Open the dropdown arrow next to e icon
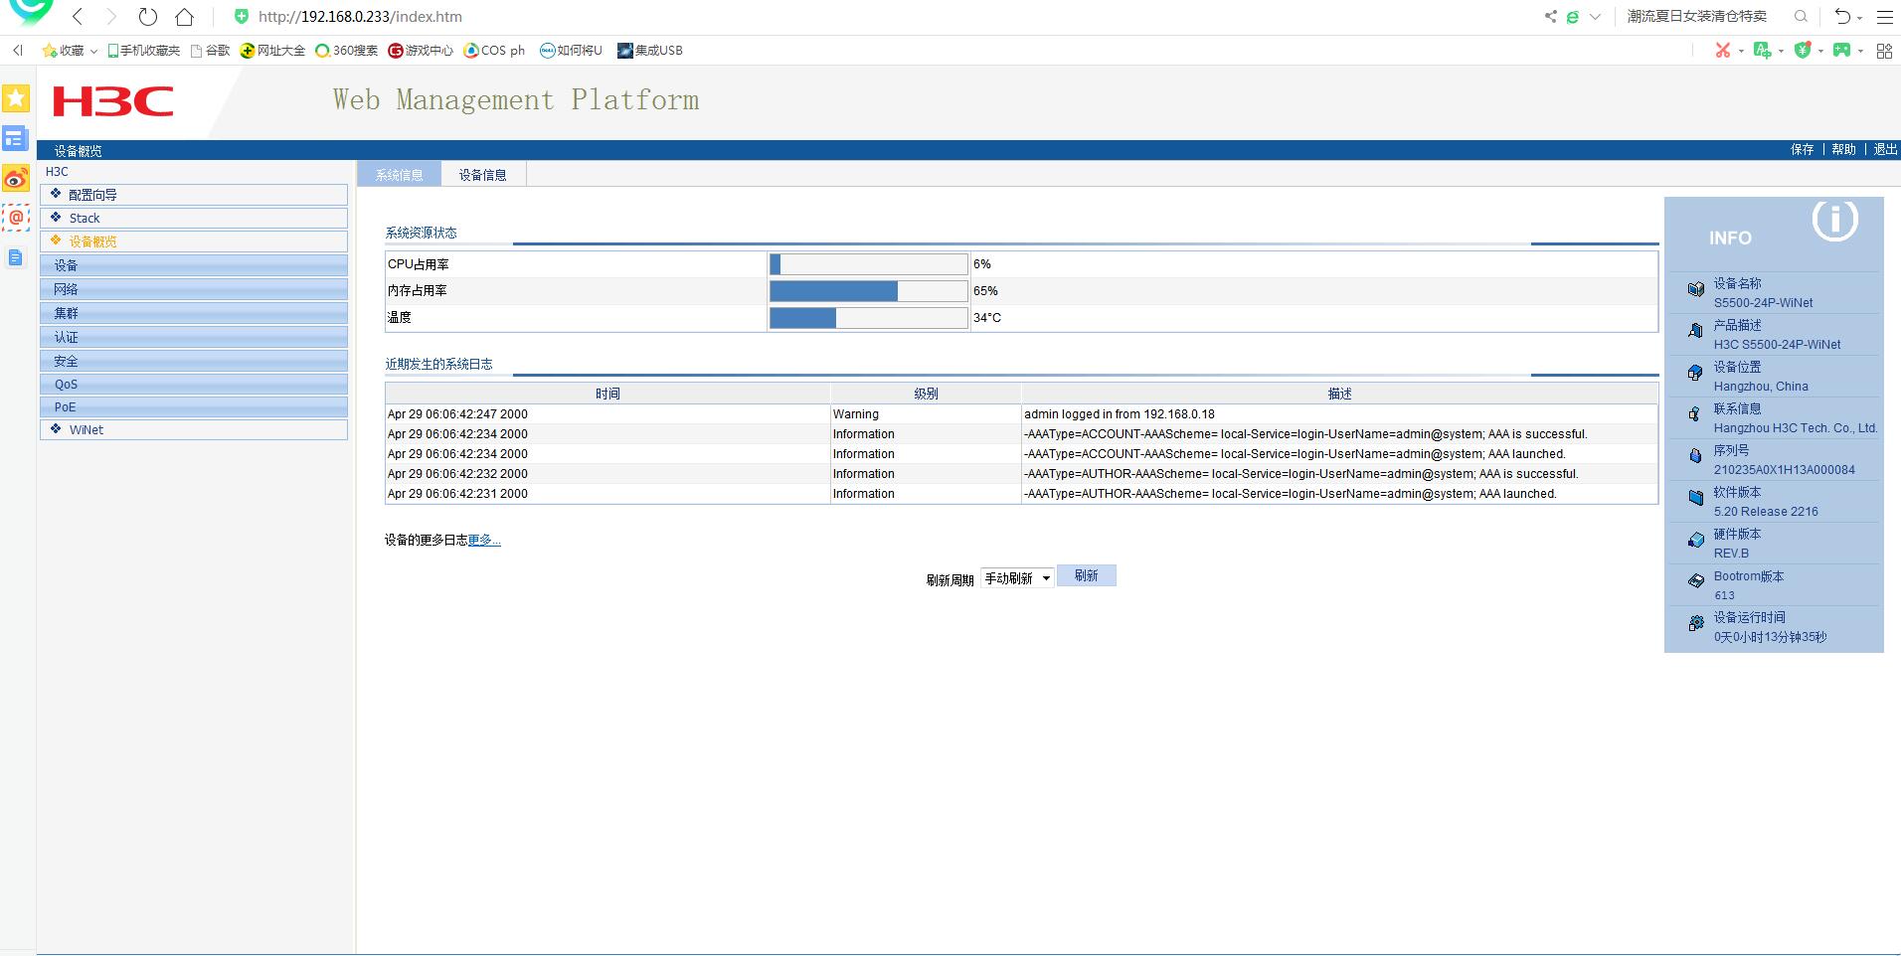The width and height of the screenshot is (1901, 956). [1595, 17]
